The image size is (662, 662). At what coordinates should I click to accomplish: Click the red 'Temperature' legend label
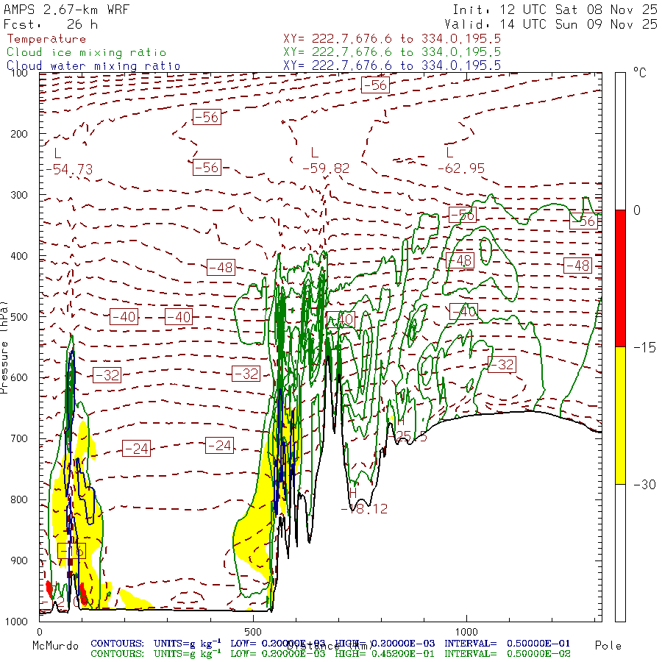46,39
